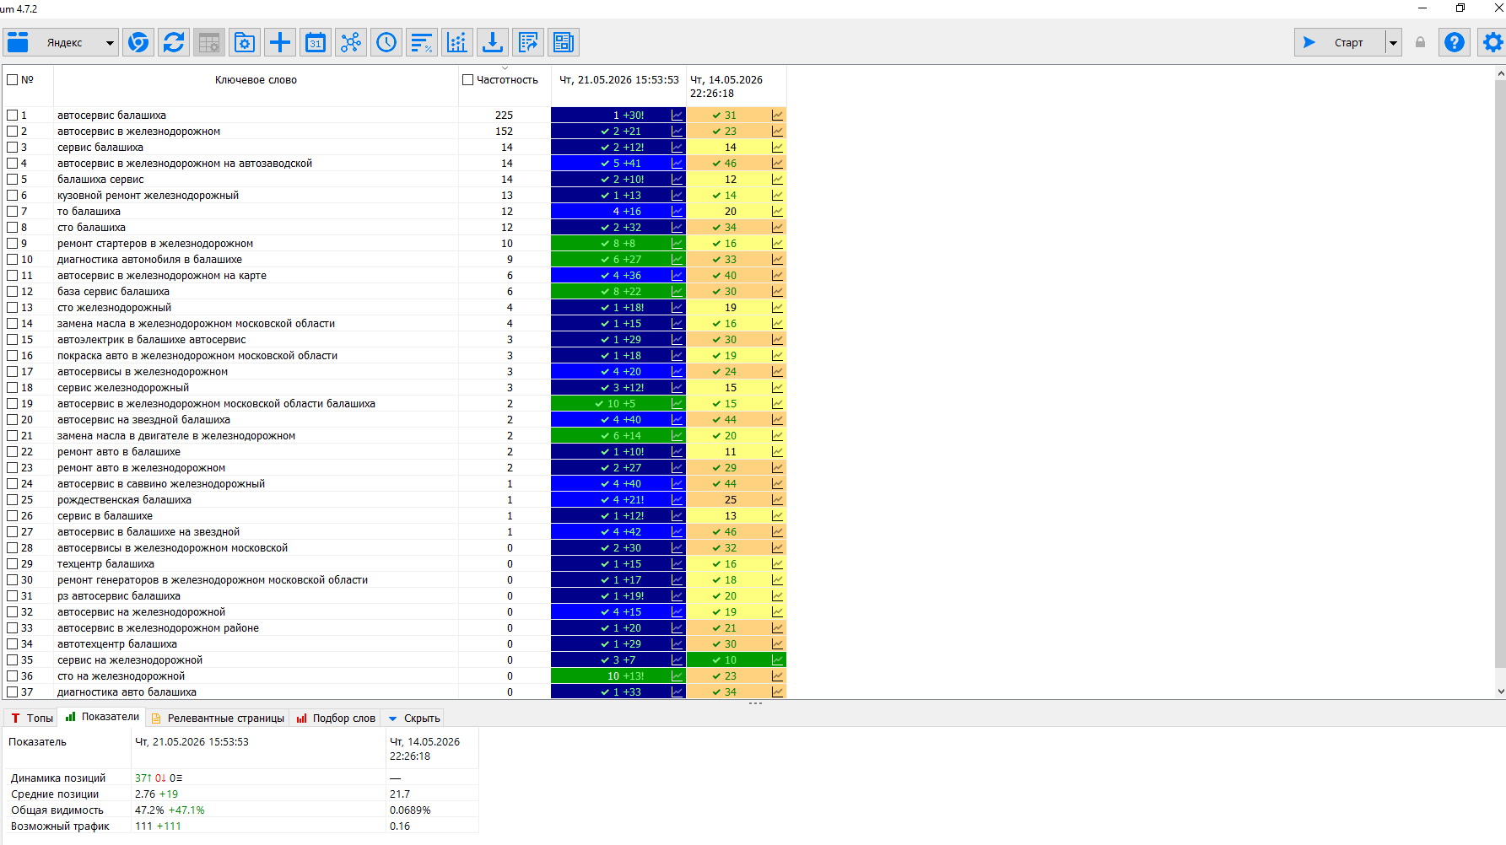Click the Динамика позиций indicator row
The width and height of the screenshot is (1506, 845).
coord(240,778)
